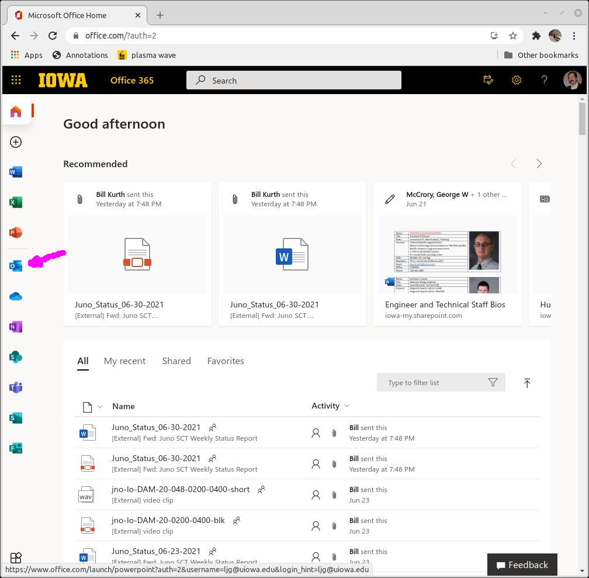Expand the file type filter chevron

click(100, 407)
